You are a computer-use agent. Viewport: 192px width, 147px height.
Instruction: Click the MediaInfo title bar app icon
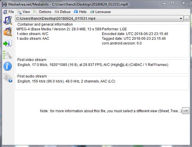click(4, 3)
